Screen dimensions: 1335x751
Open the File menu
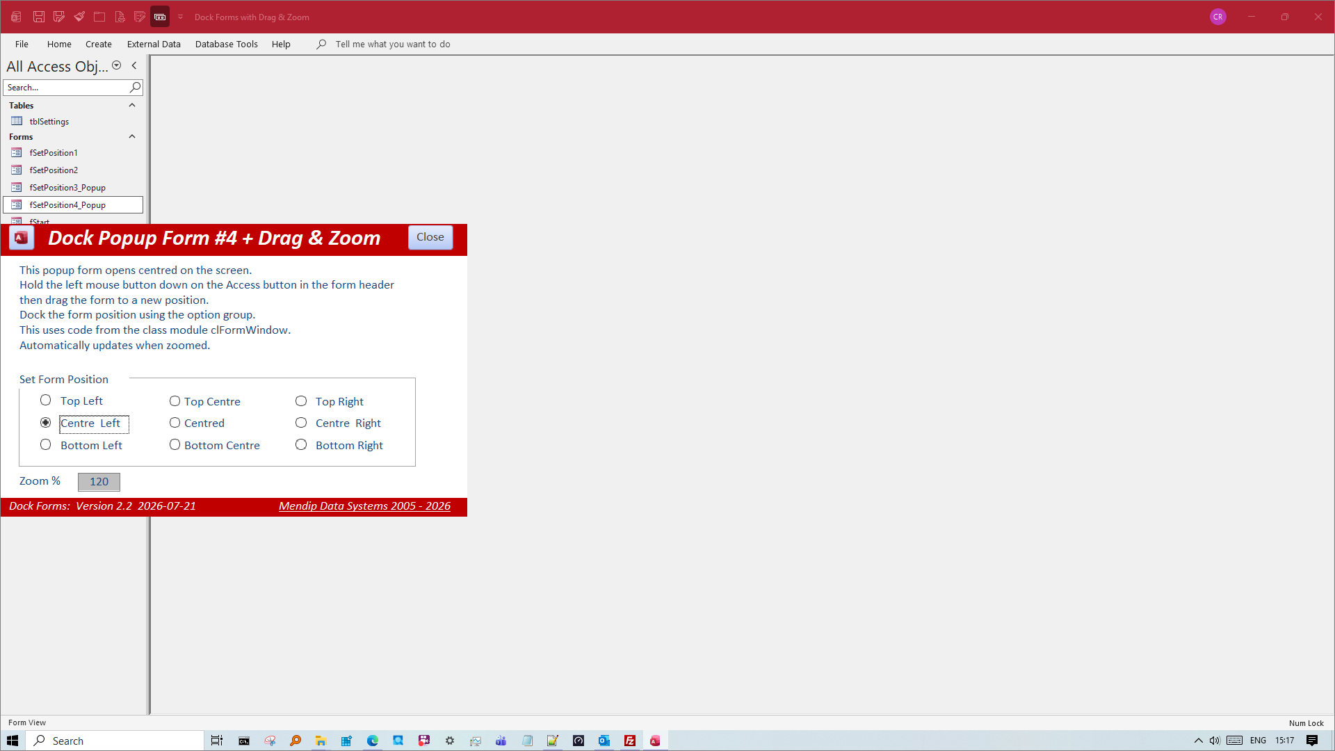(22, 44)
